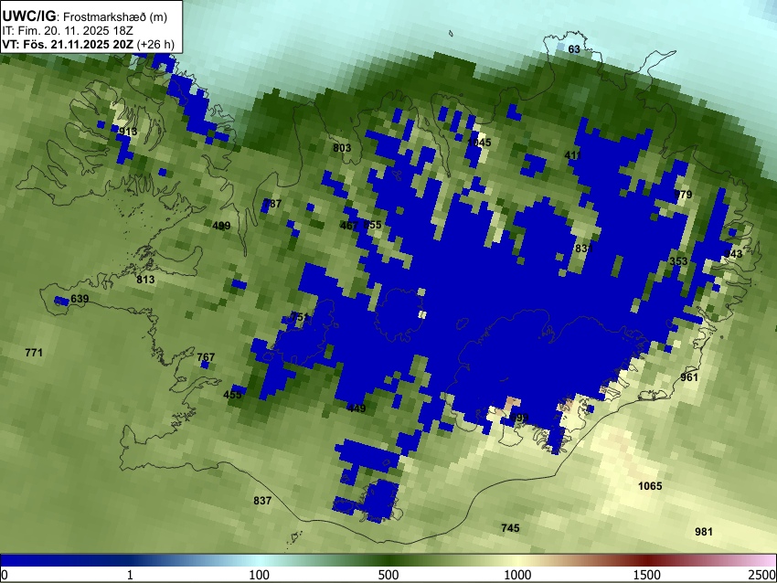Click the map value 787

pos(272,204)
